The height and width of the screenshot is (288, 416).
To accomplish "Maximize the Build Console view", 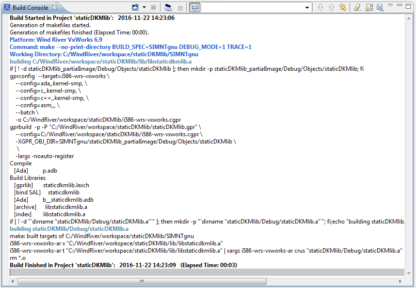I will [408, 6].
